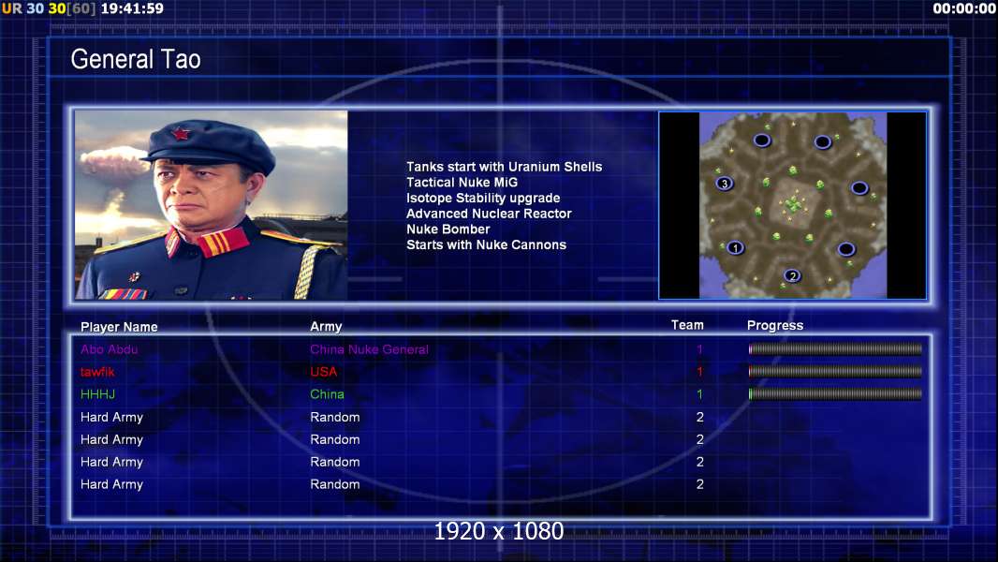Click the red star on general's cap

point(181,133)
